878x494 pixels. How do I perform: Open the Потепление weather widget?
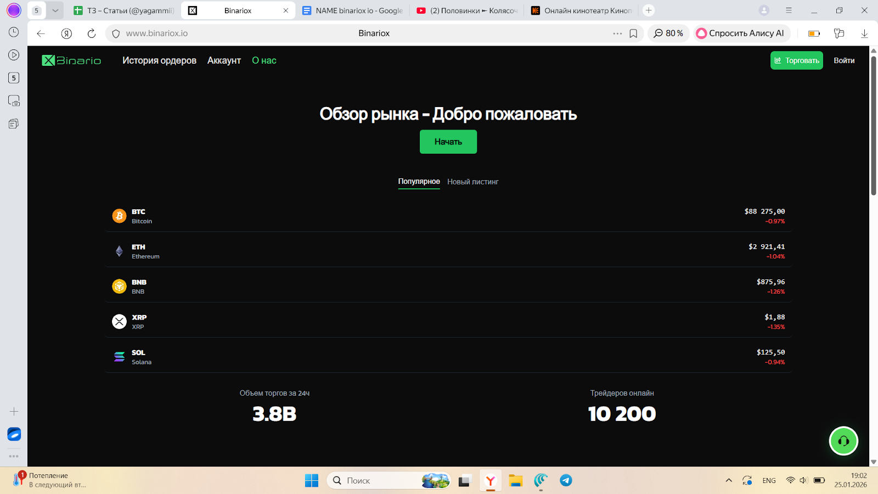coord(49,480)
